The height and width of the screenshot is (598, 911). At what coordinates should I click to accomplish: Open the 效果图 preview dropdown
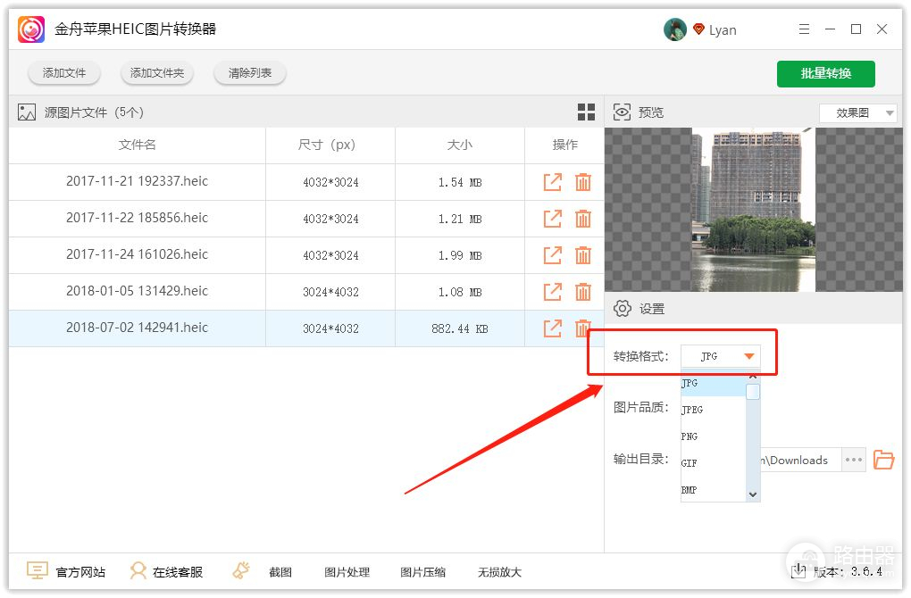point(857,113)
